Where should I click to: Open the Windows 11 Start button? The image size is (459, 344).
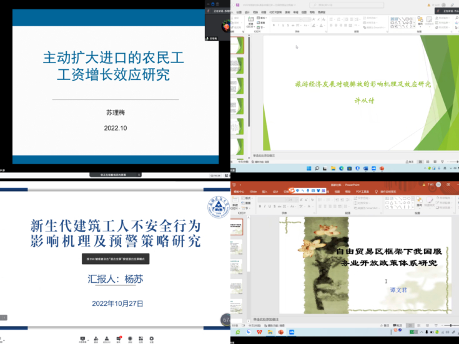[308, 169]
